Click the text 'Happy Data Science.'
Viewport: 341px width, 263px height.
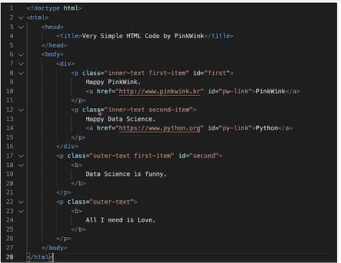[121, 119]
